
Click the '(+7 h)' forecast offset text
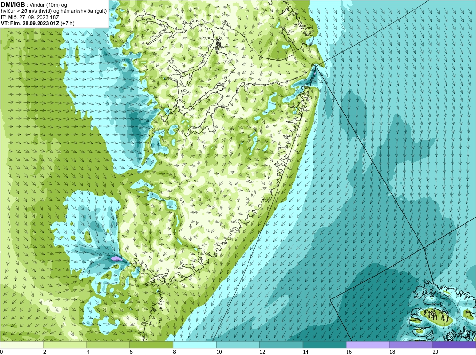(x=68, y=23)
